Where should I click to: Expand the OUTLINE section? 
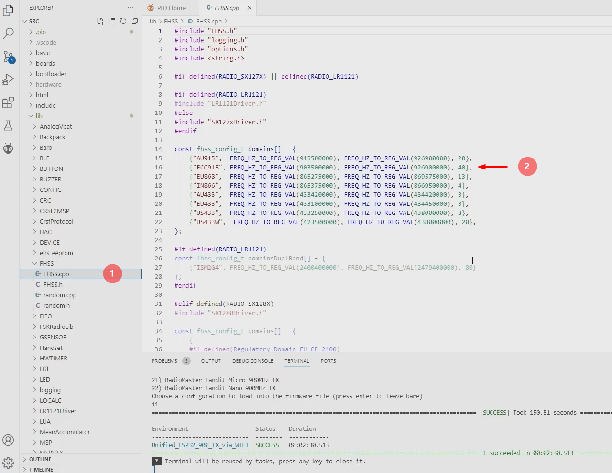(40, 459)
